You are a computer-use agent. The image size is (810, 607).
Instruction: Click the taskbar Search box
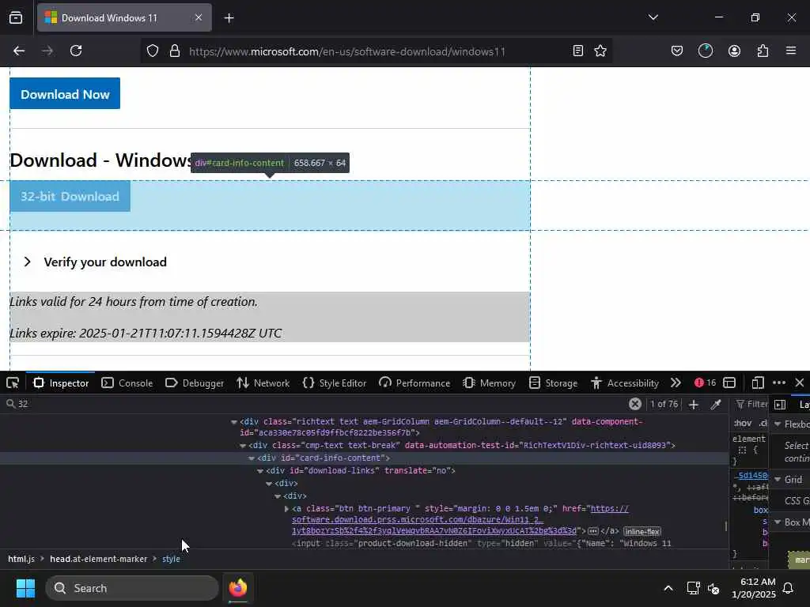(x=132, y=588)
